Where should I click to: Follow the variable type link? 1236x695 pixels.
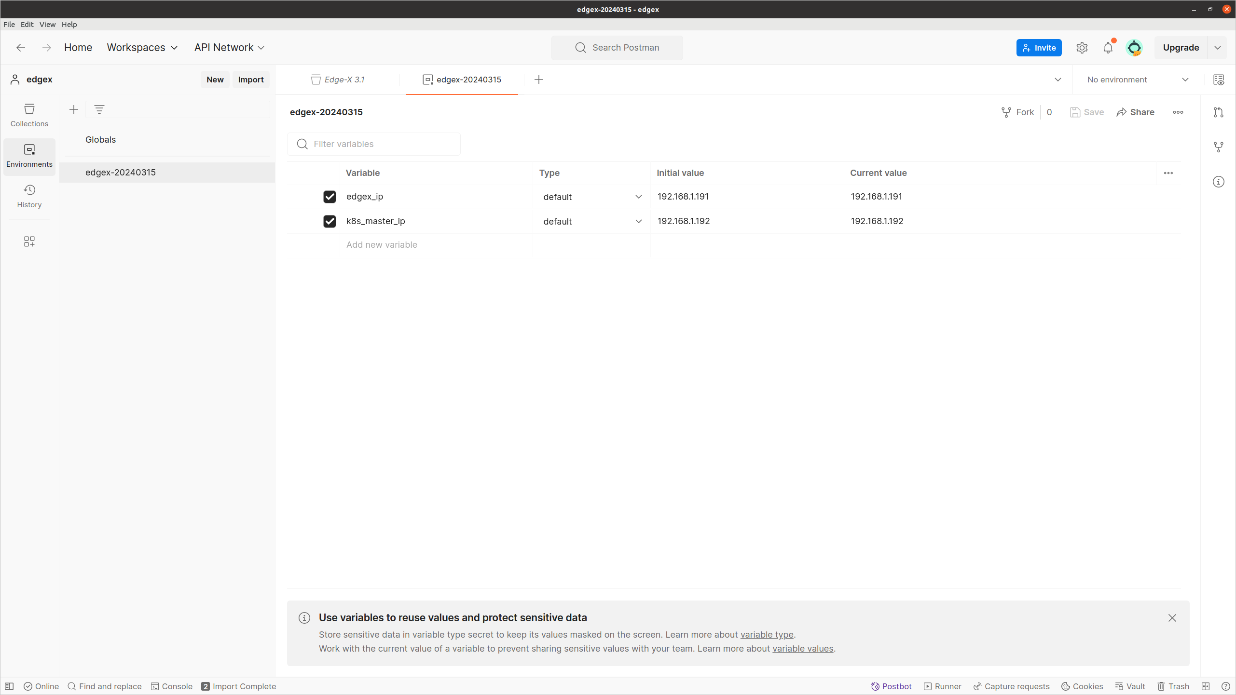(767, 635)
